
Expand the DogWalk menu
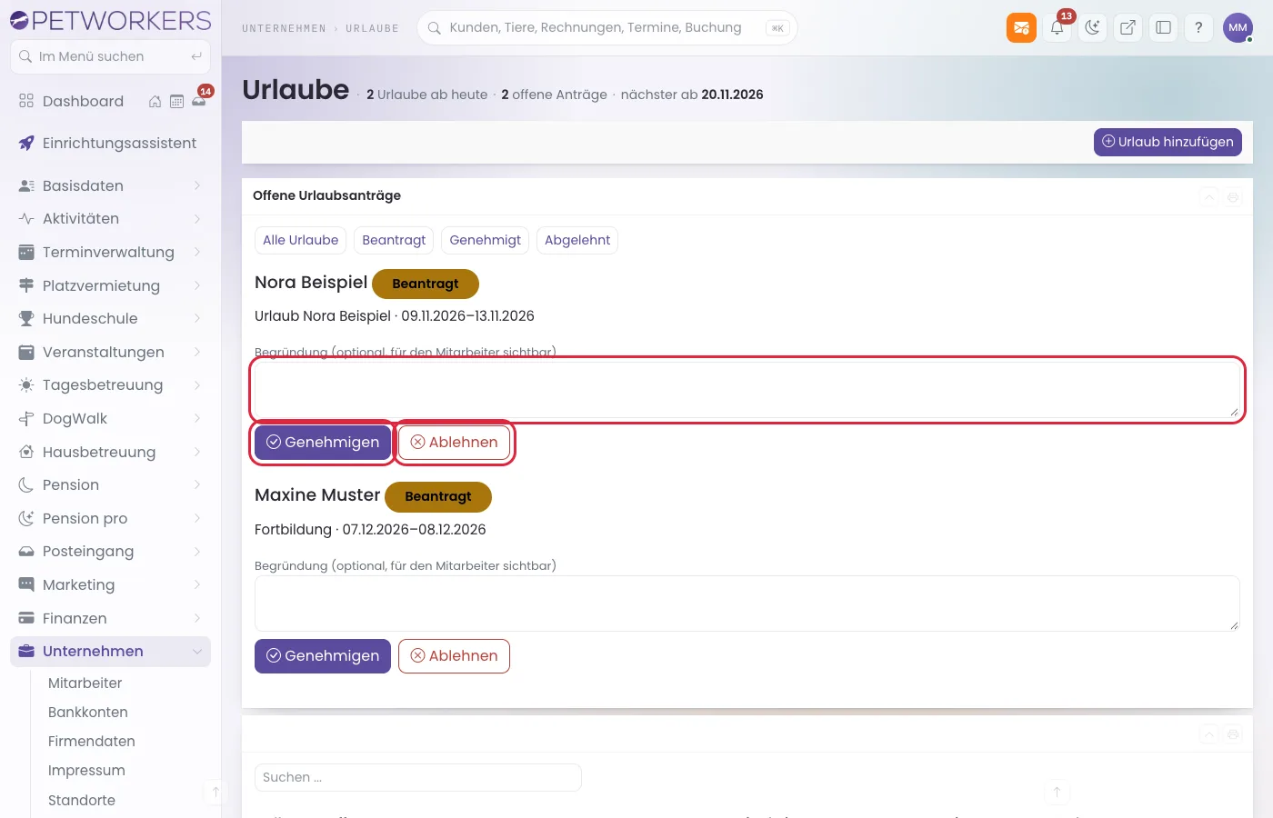pos(110,418)
